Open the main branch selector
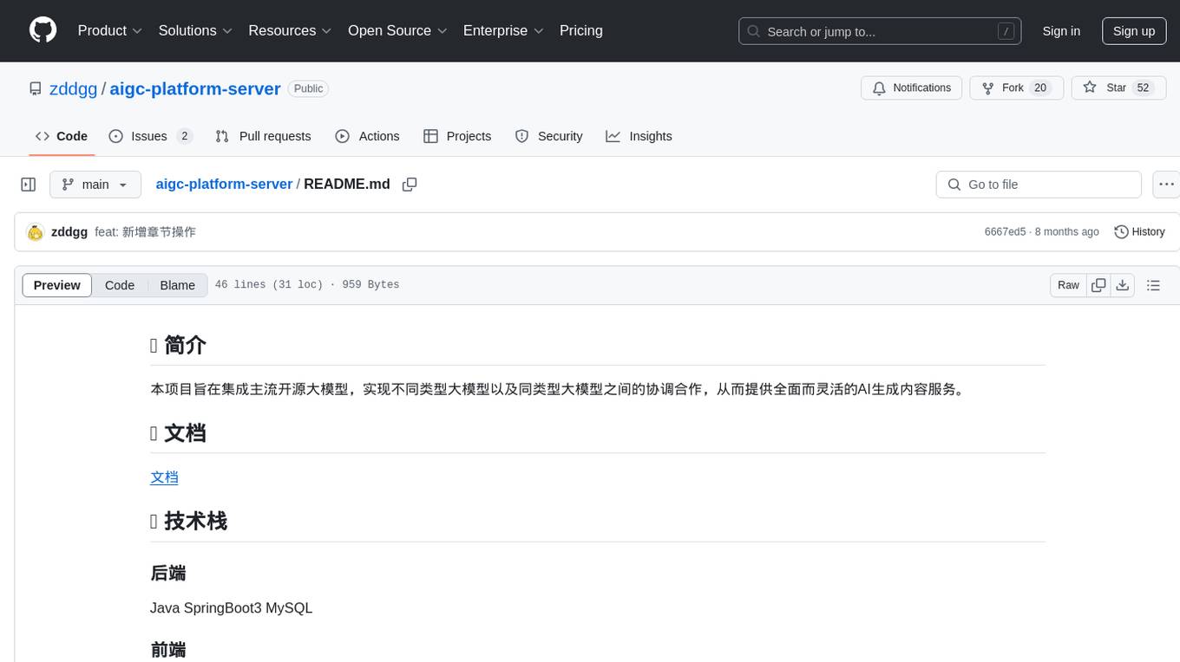 click(95, 185)
